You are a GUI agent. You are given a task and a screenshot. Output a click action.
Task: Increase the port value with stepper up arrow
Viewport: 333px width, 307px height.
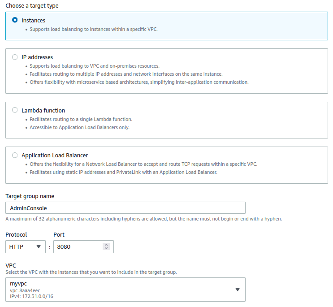[x=106, y=245]
